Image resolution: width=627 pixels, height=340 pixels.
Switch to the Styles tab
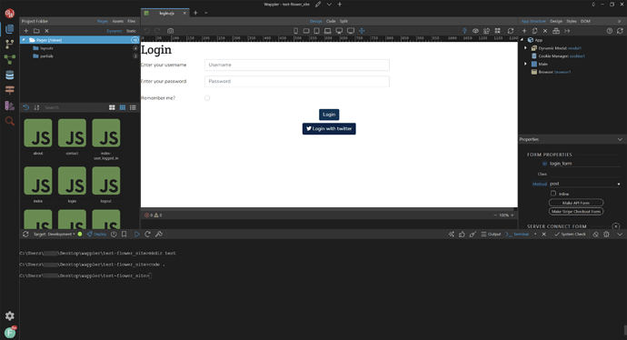(572, 21)
